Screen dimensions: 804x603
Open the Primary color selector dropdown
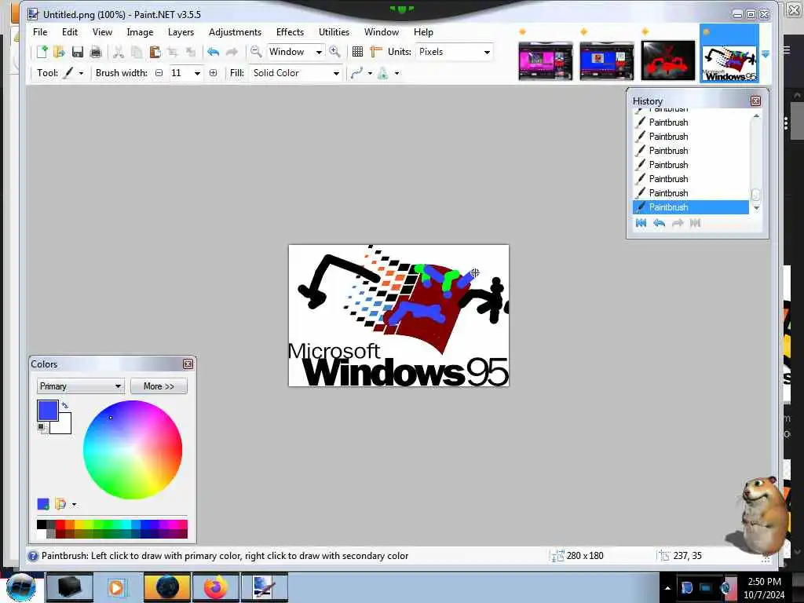point(81,386)
